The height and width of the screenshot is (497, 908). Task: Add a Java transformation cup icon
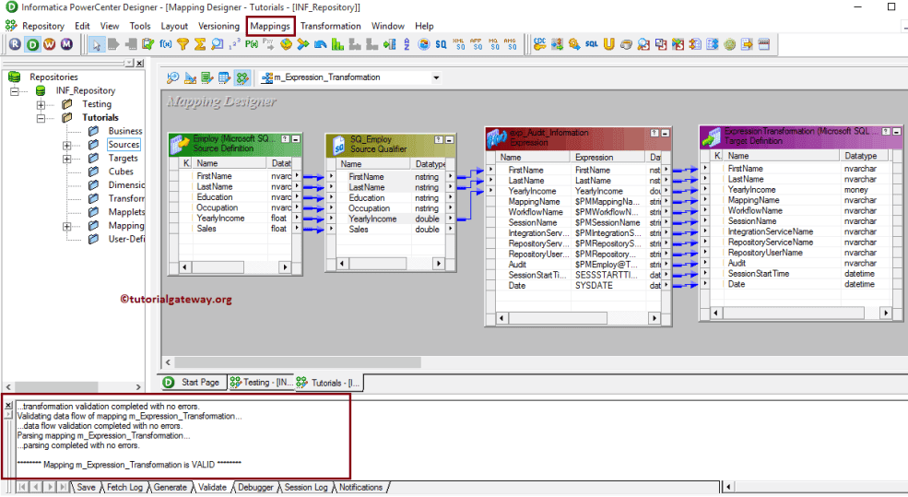point(626,44)
